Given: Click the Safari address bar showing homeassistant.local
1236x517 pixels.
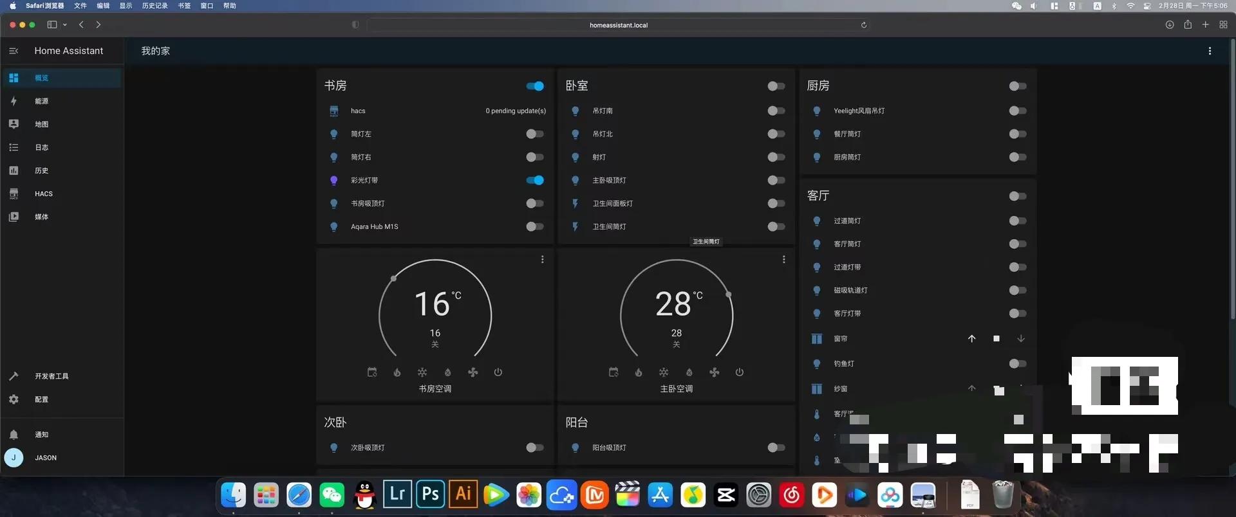Looking at the screenshot, I should [x=618, y=25].
